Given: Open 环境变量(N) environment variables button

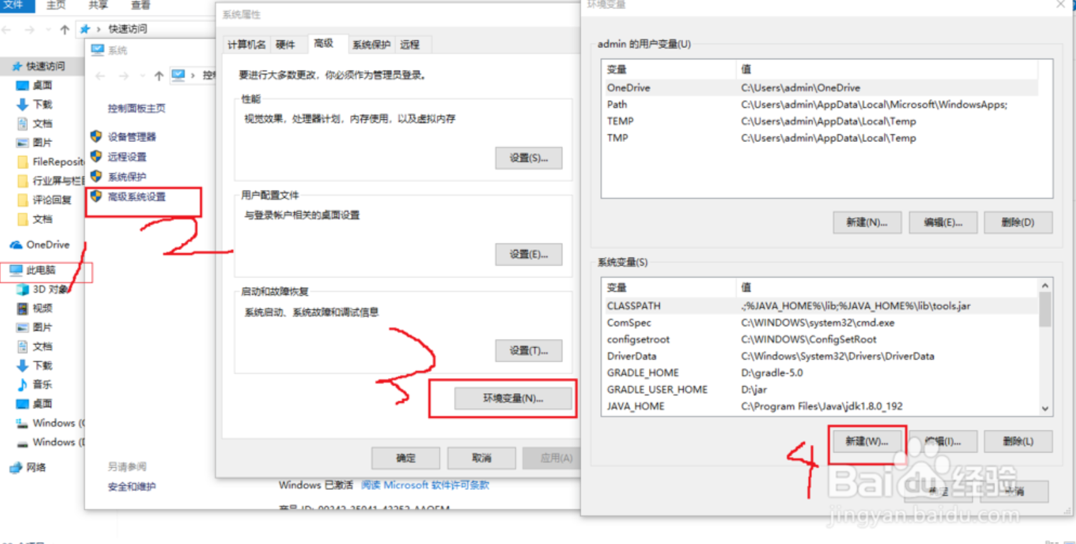Looking at the screenshot, I should pos(513,398).
